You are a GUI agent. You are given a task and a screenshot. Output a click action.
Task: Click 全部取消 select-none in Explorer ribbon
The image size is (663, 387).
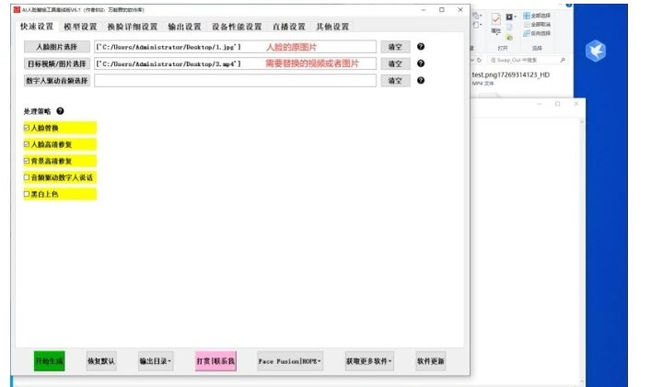[x=537, y=25]
